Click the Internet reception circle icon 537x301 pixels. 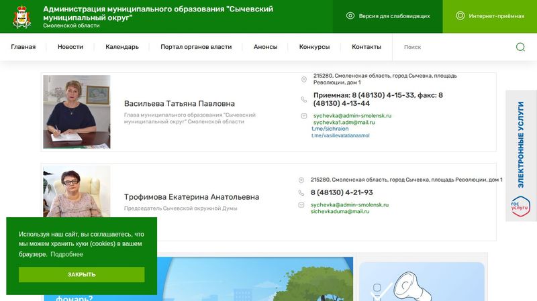[460, 16]
